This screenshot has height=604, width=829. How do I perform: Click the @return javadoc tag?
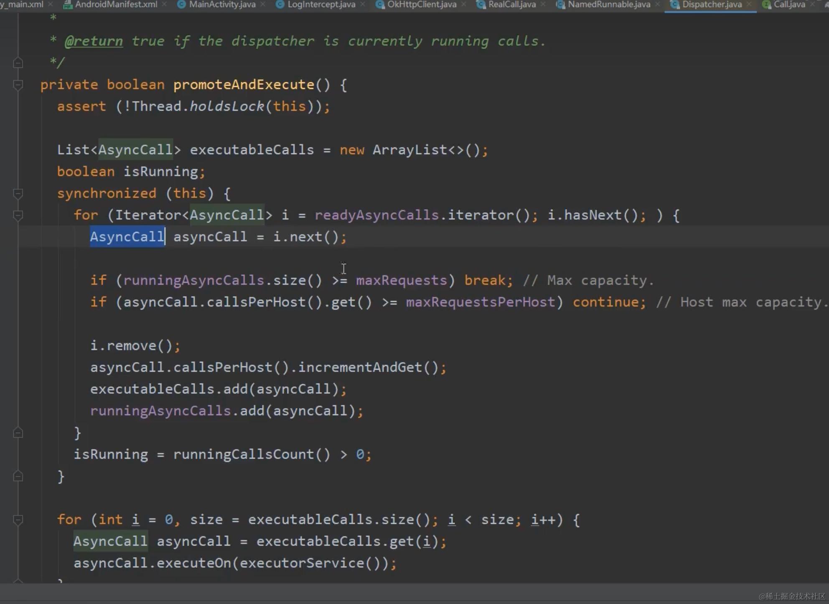pyautogui.click(x=94, y=41)
